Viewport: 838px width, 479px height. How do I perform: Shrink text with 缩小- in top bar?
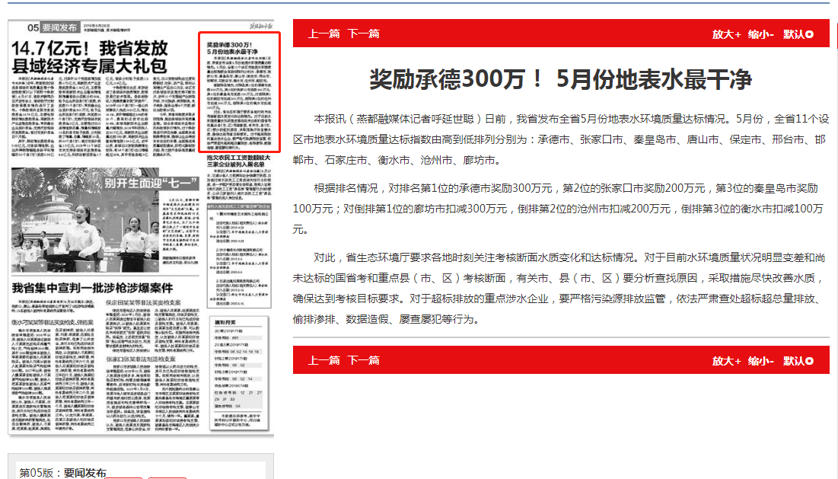pos(760,34)
